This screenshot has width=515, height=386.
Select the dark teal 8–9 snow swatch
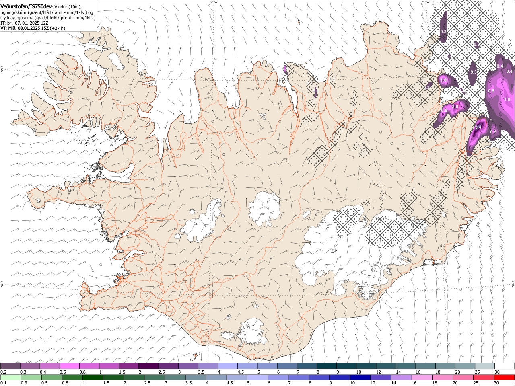point(327,366)
